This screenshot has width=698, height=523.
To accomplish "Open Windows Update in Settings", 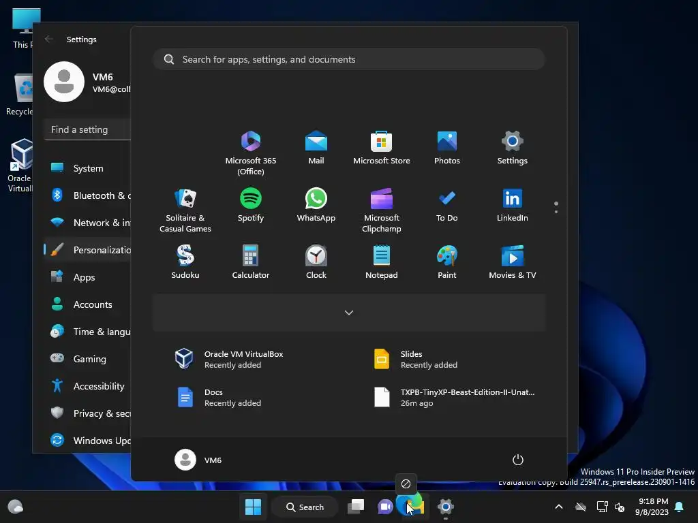I will pos(88,441).
